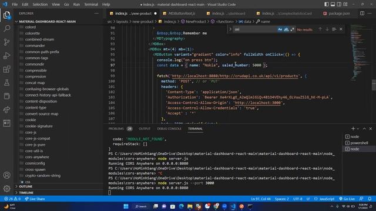Screen dimensions: 376x211
Task: Open the Run and Debug view
Action: [6, 56]
